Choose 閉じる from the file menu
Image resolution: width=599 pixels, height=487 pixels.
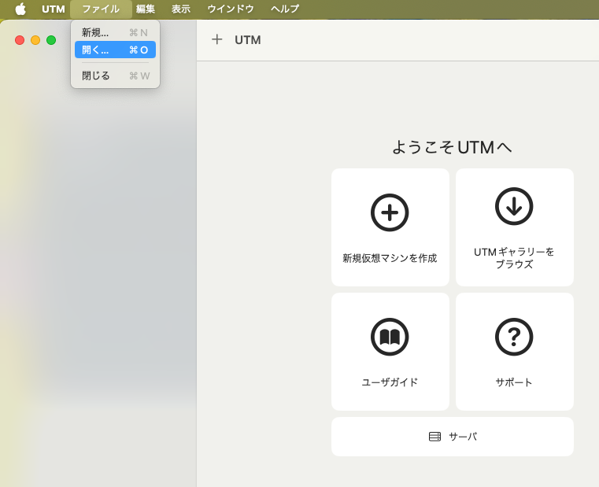115,76
